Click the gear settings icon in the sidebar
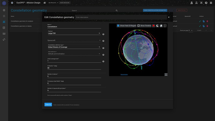Viewport: 215px width, 121px height. (x=4, y=10)
